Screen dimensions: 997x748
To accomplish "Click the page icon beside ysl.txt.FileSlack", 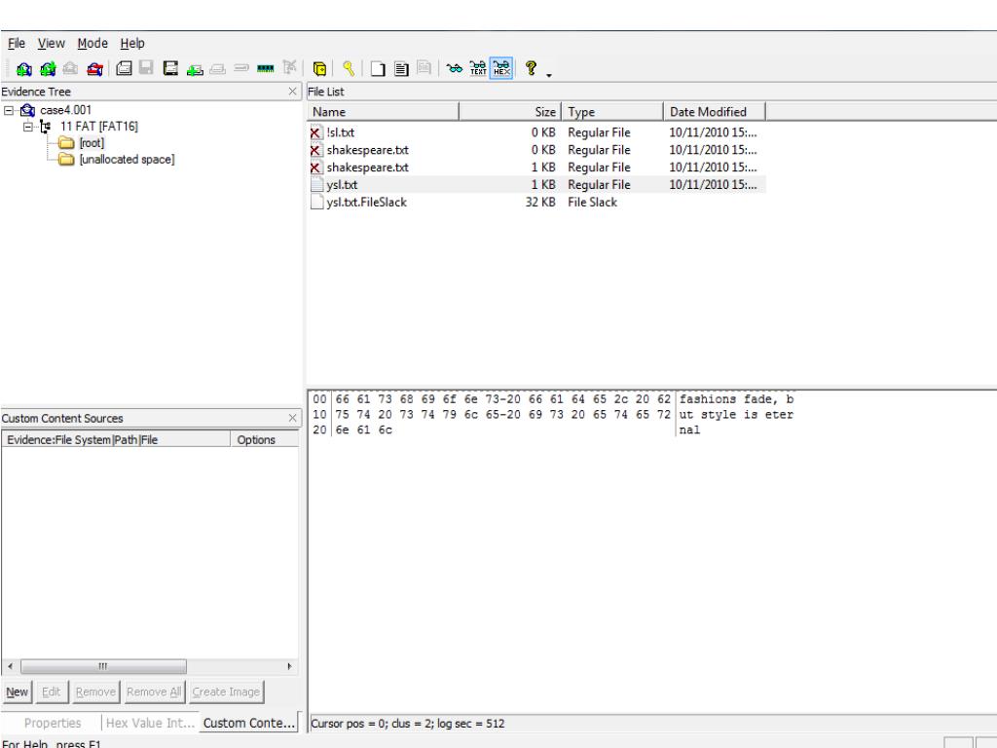I will [316, 203].
